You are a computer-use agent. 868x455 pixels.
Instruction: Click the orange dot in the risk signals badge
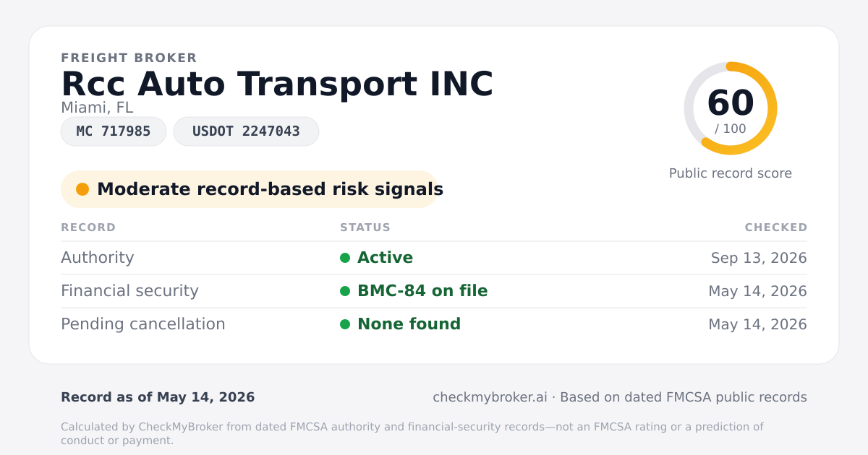pos(82,189)
